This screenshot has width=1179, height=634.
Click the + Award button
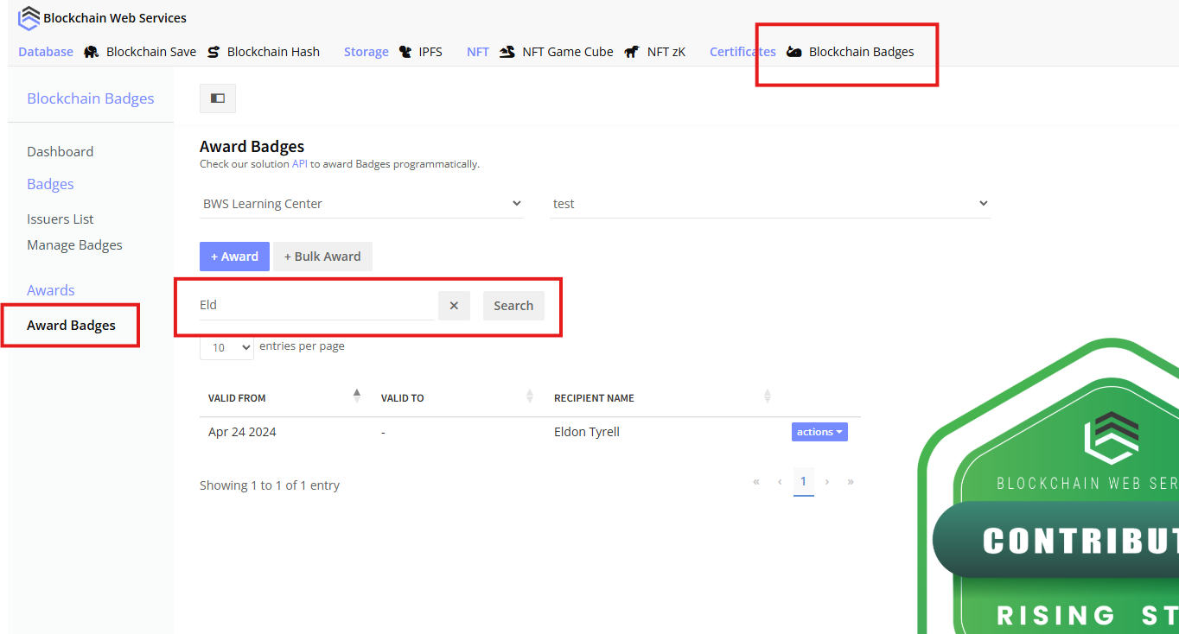click(x=234, y=257)
